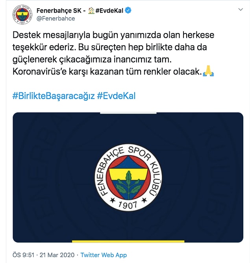Click the ÖS 9:51 timestamp
Viewport: 250px width, 263px height.
point(24,255)
